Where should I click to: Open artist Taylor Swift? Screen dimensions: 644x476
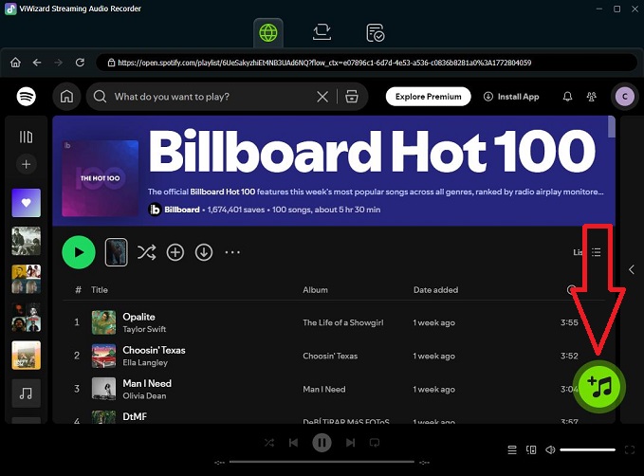coord(144,329)
